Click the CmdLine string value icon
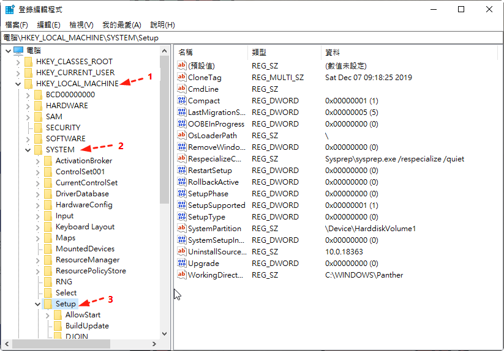 [182, 89]
